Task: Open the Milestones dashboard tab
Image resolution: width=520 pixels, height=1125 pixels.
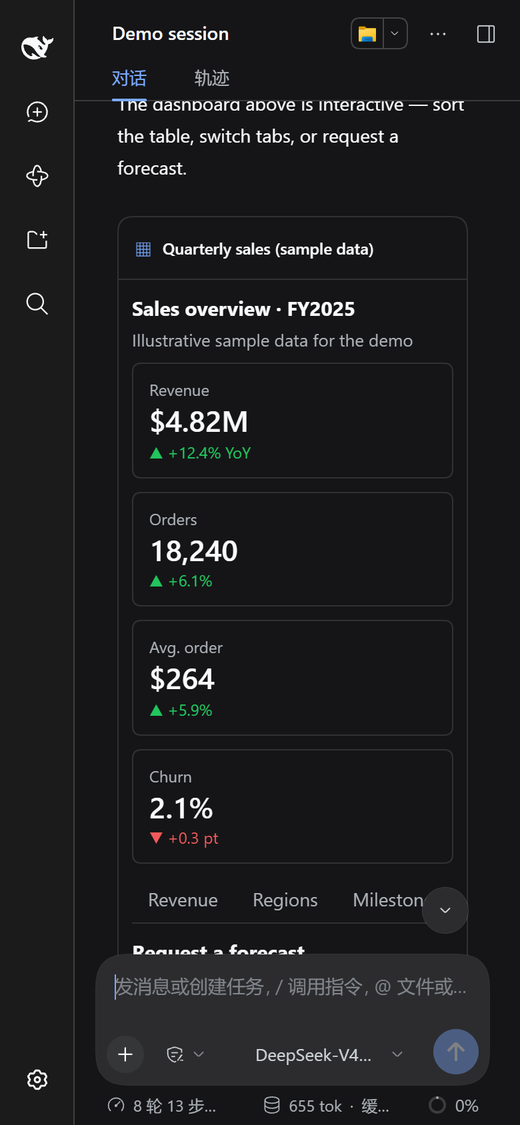Action: click(x=389, y=900)
